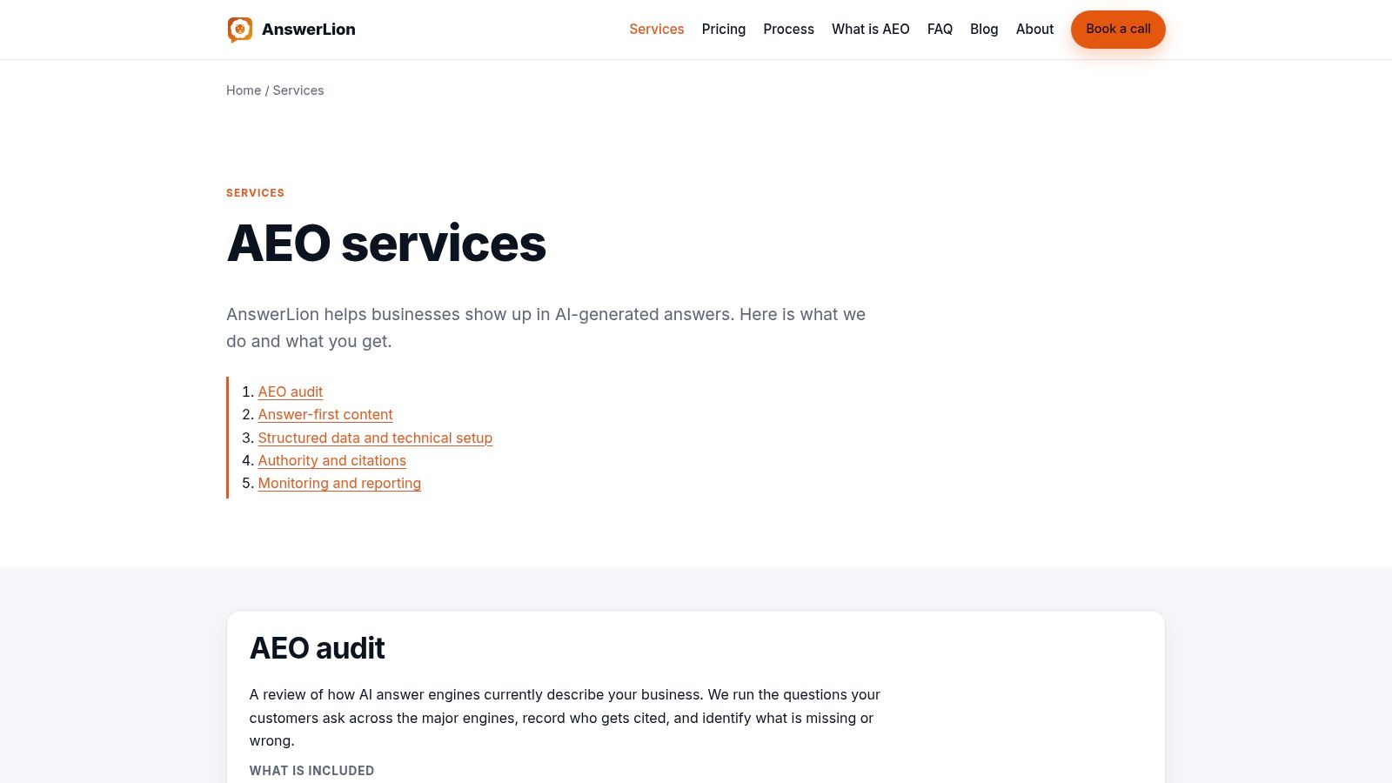Viewport: 1392px width, 783px height.
Task: Open Monitoring and reporting anchor link
Action: [x=339, y=484]
